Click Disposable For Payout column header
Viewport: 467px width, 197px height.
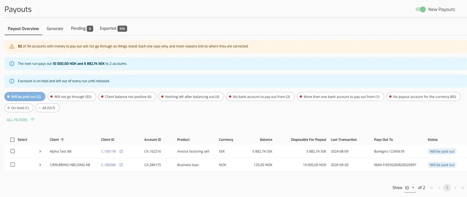(309, 140)
